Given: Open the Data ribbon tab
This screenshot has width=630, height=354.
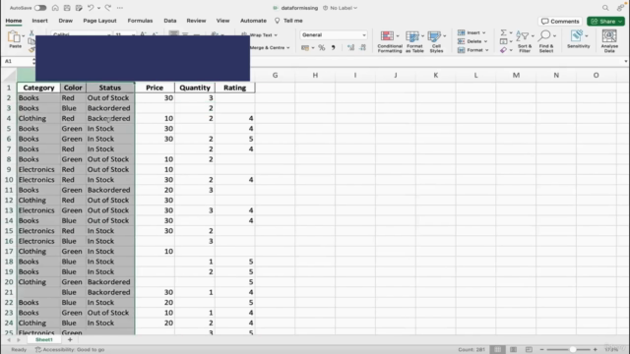Looking at the screenshot, I should point(170,21).
